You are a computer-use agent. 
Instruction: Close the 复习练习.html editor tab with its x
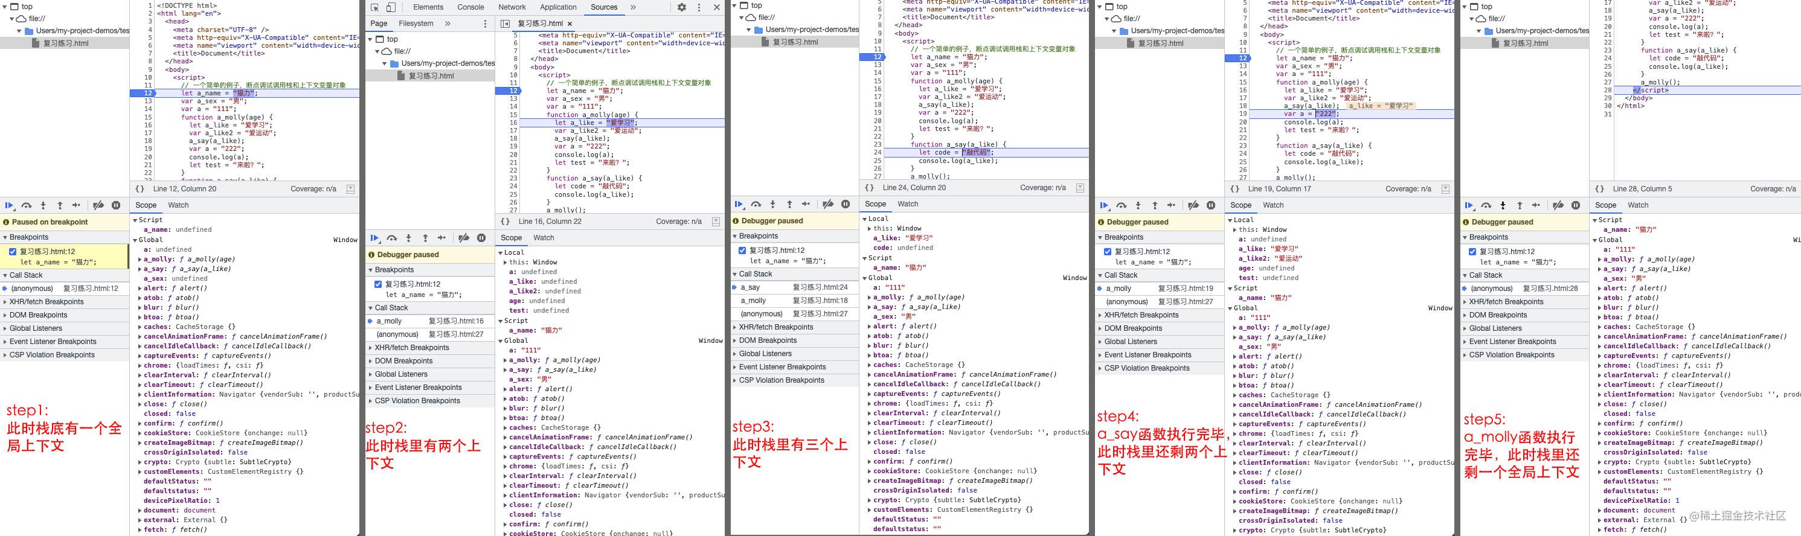point(570,24)
